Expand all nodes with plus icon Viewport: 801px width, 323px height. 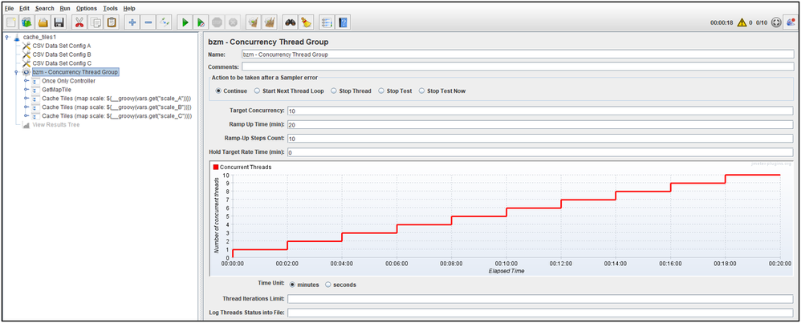click(132, 22)
